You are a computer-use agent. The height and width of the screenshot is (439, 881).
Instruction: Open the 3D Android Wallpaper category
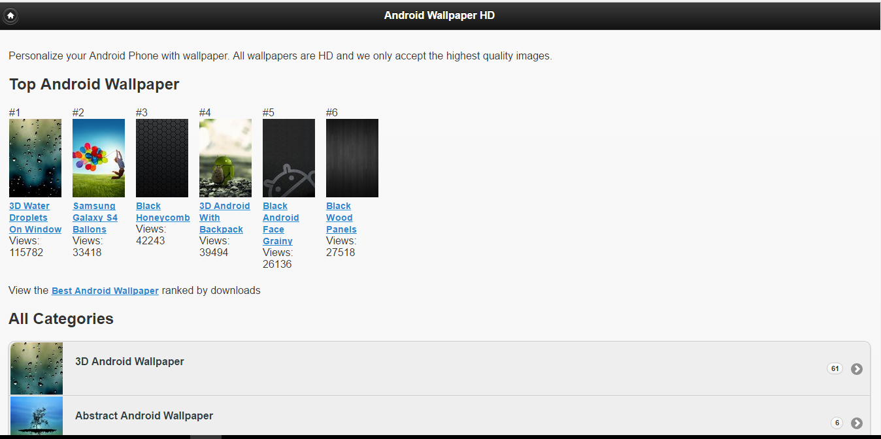coord(129,362)
